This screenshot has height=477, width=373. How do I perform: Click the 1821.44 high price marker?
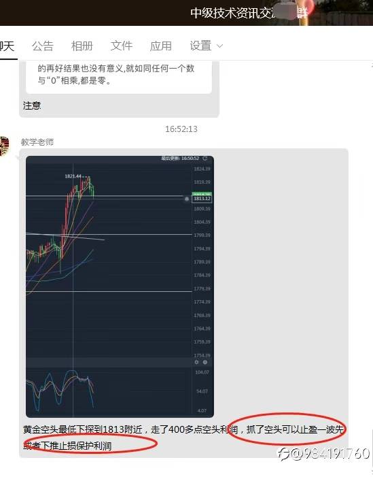73,176
